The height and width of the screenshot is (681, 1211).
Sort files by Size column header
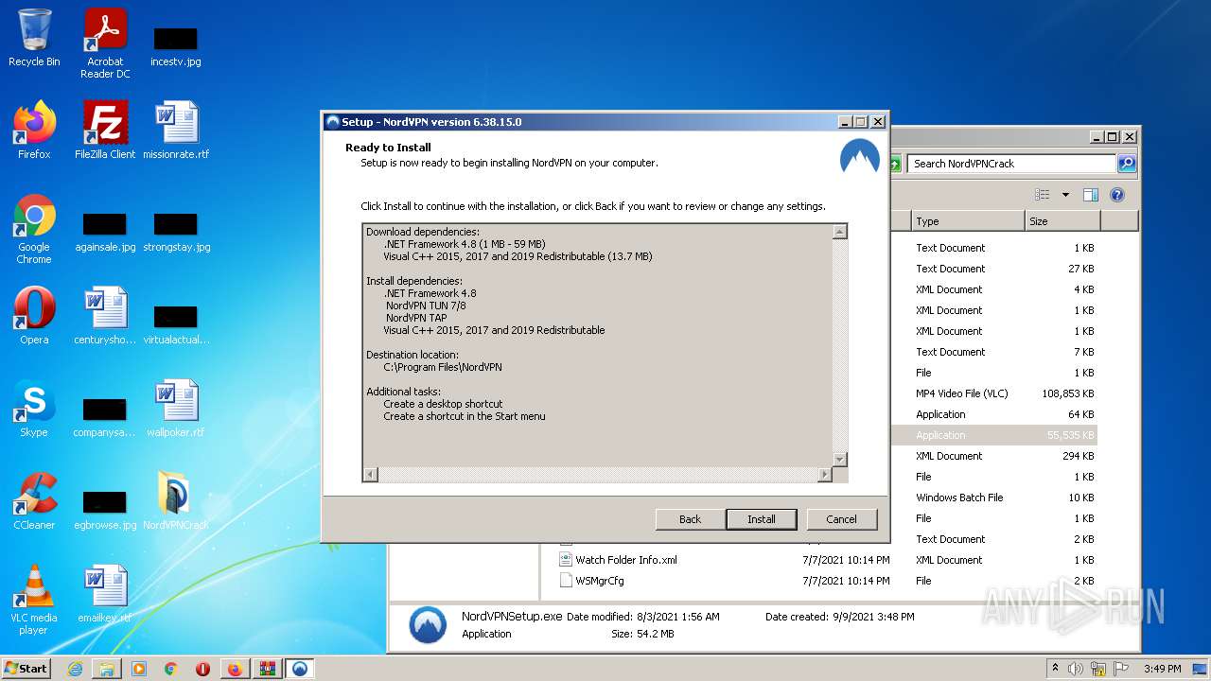pos(1062,221)
